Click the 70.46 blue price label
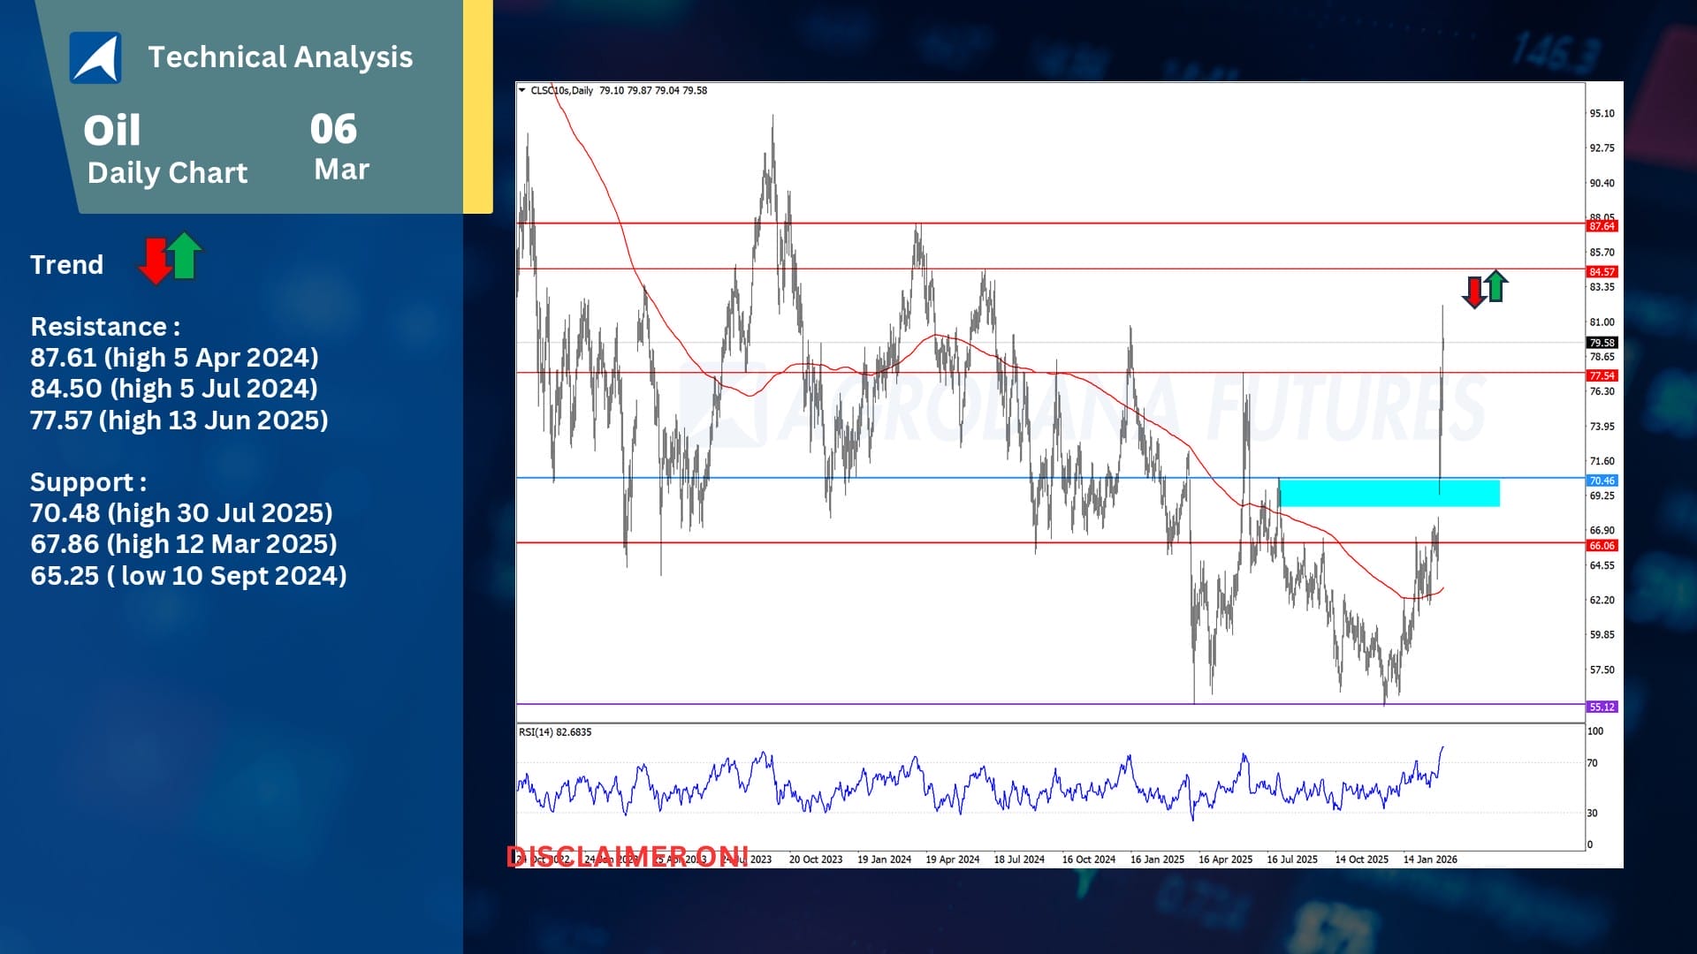Image resolution: width=1697 pixels, height=954 pixels. (1602, 481)
